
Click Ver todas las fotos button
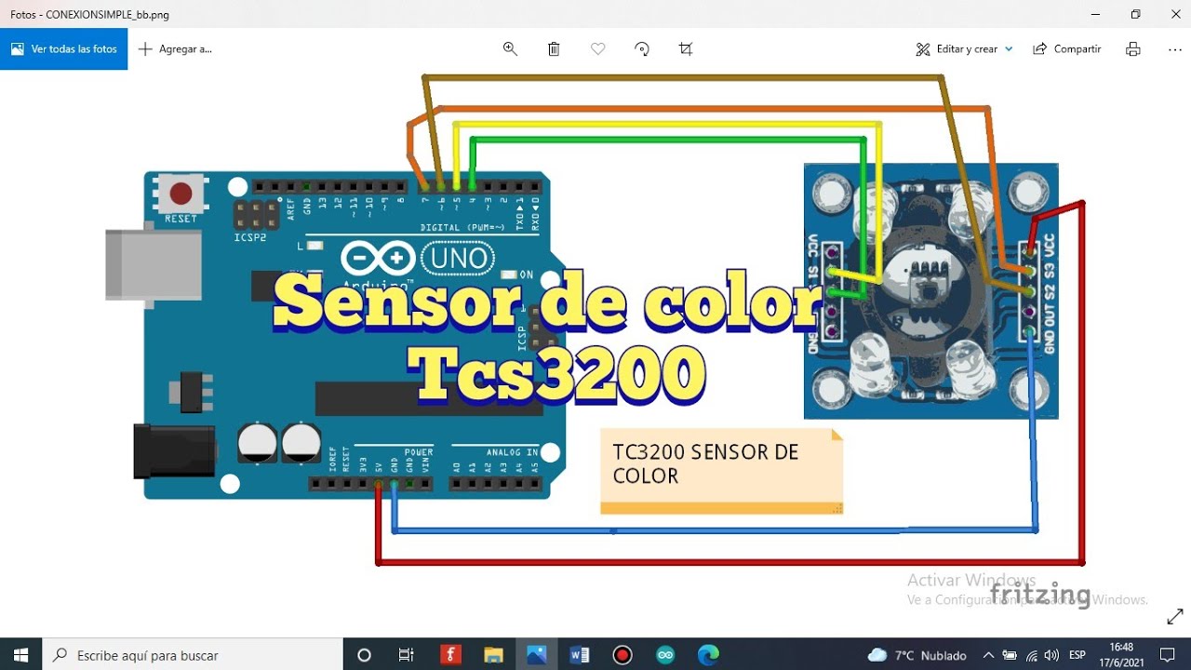63,49
